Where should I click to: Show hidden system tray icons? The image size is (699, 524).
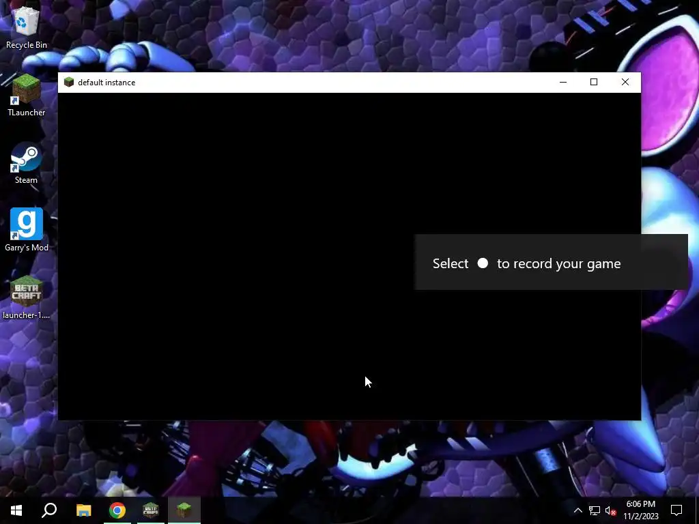pos(577,510)
